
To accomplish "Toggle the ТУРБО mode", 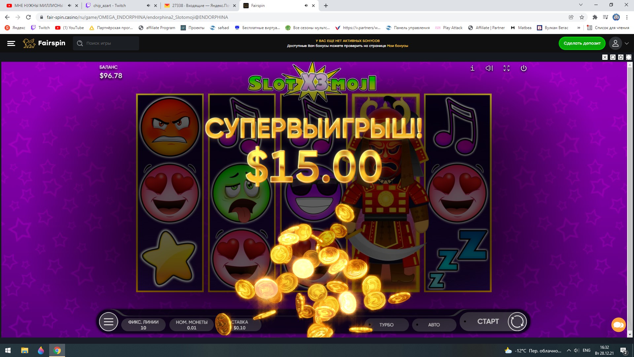I will tap(386, 325).
